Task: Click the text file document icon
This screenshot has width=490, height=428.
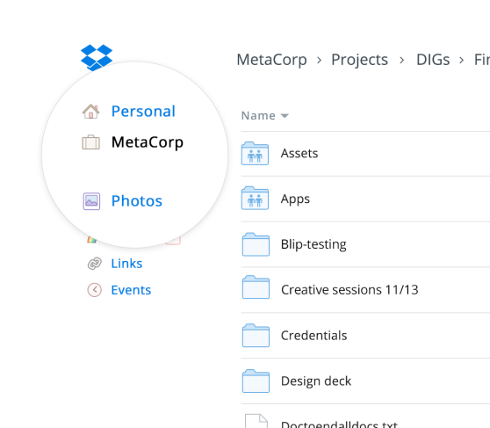Action: [256, 421]
